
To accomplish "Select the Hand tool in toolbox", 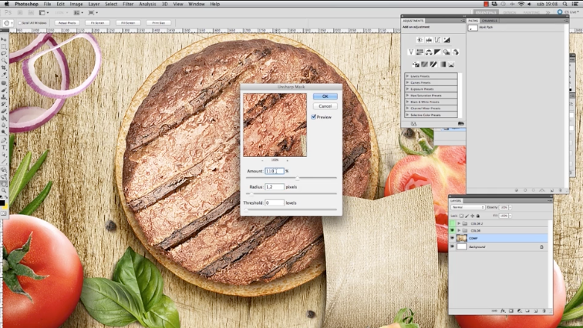I will [4, 185].
